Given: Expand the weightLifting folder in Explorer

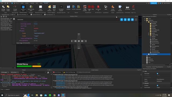Looking at the screenshot, I should tap(149, 35).
